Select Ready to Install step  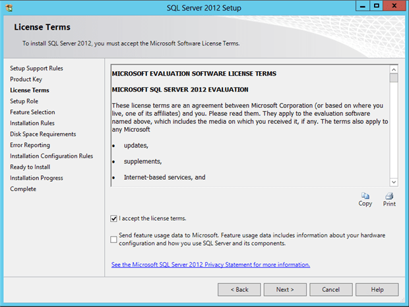click(x=30, y=167)
